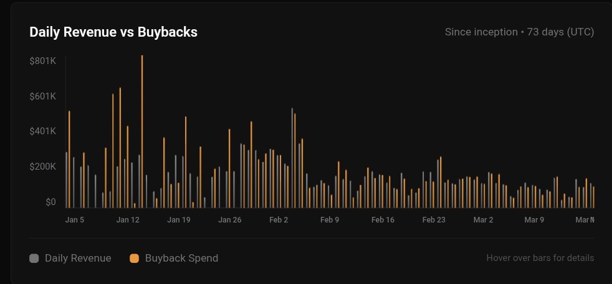Toggle the Daily Revenue legend label

click(x=78, y=259)
